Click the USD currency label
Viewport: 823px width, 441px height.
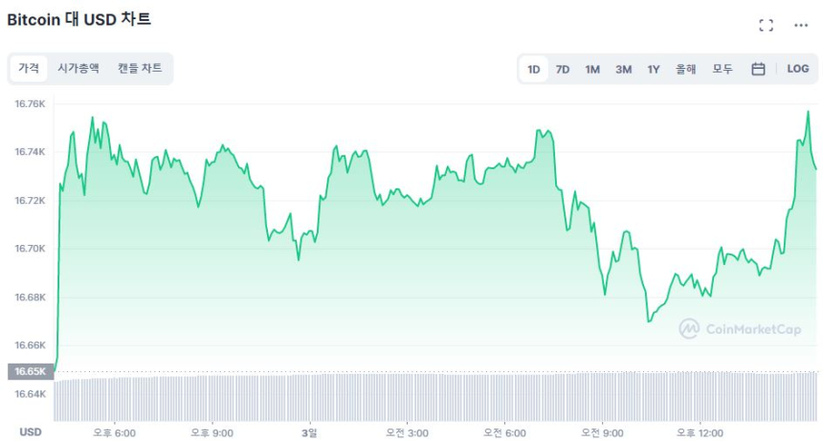31,432
